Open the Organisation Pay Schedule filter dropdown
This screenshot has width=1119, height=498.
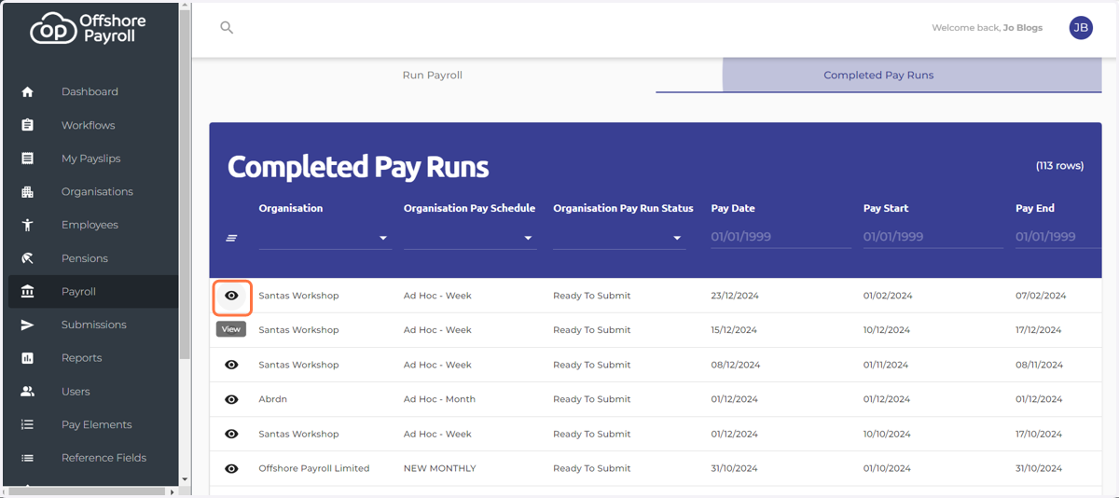click(470, 238)
